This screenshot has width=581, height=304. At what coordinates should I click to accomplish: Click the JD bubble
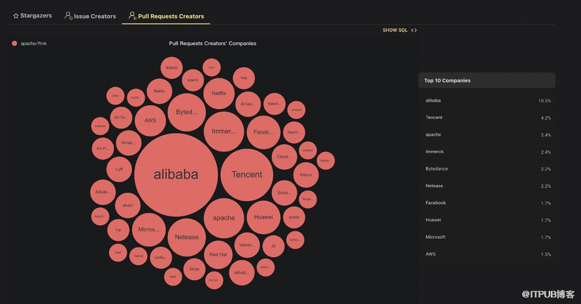[273, 247]
